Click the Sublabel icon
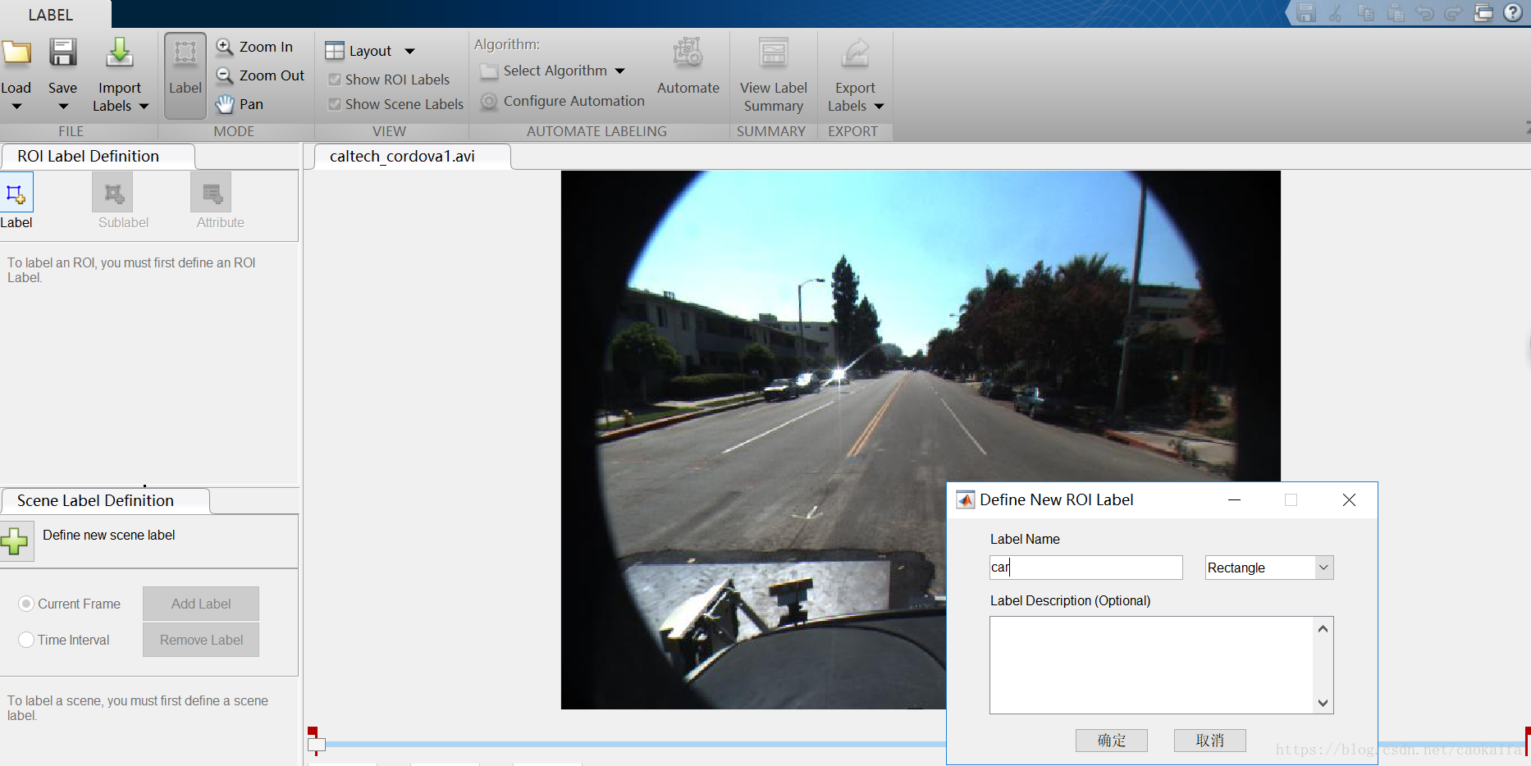The image size is (1531, 766). [x=112, y=194]
